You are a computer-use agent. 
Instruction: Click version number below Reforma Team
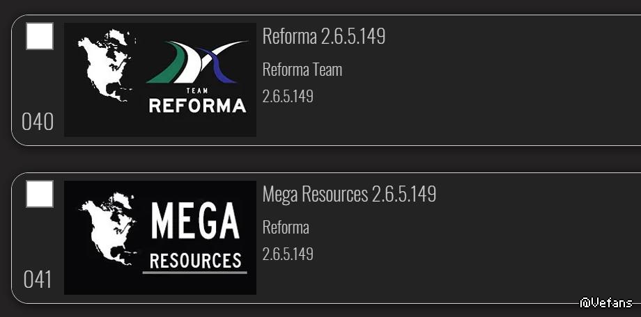(288, 96)
